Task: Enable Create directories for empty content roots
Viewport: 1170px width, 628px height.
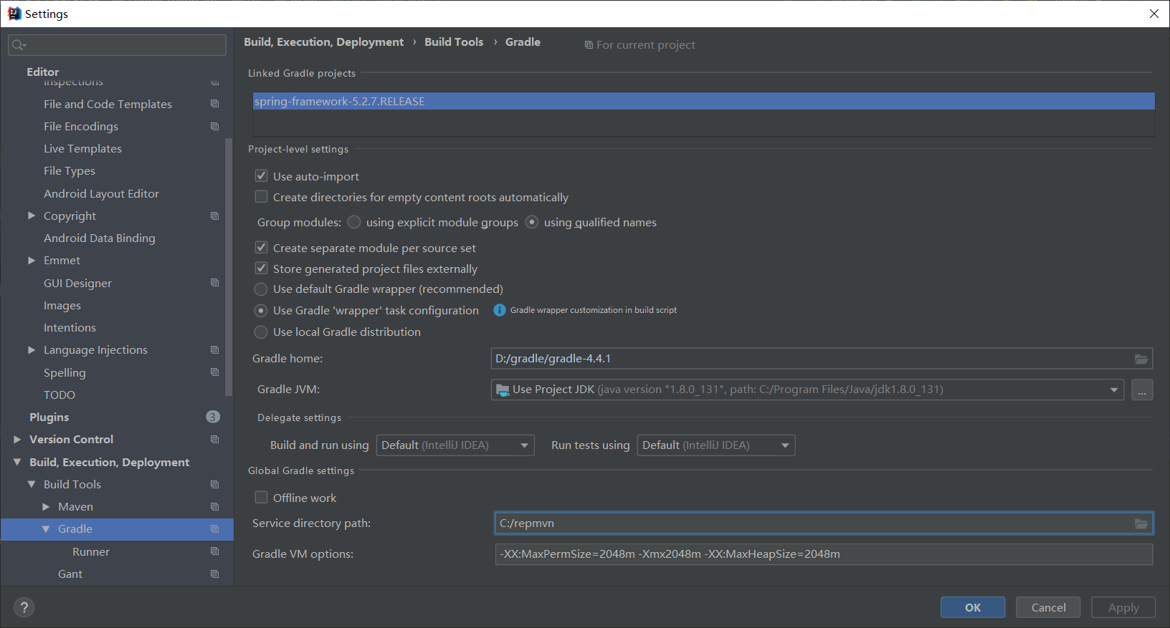Action: click(x=262, y=196)
